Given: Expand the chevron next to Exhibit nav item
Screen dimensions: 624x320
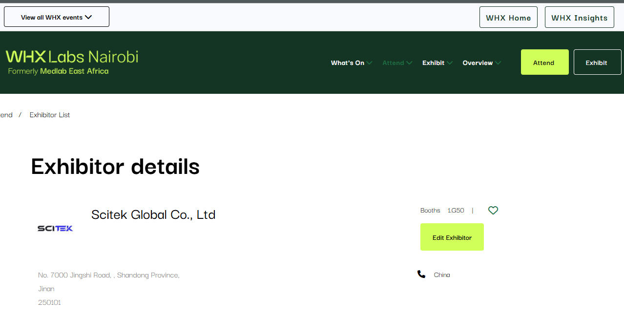Looking at the screenshot, I should [x=450, y=63].
